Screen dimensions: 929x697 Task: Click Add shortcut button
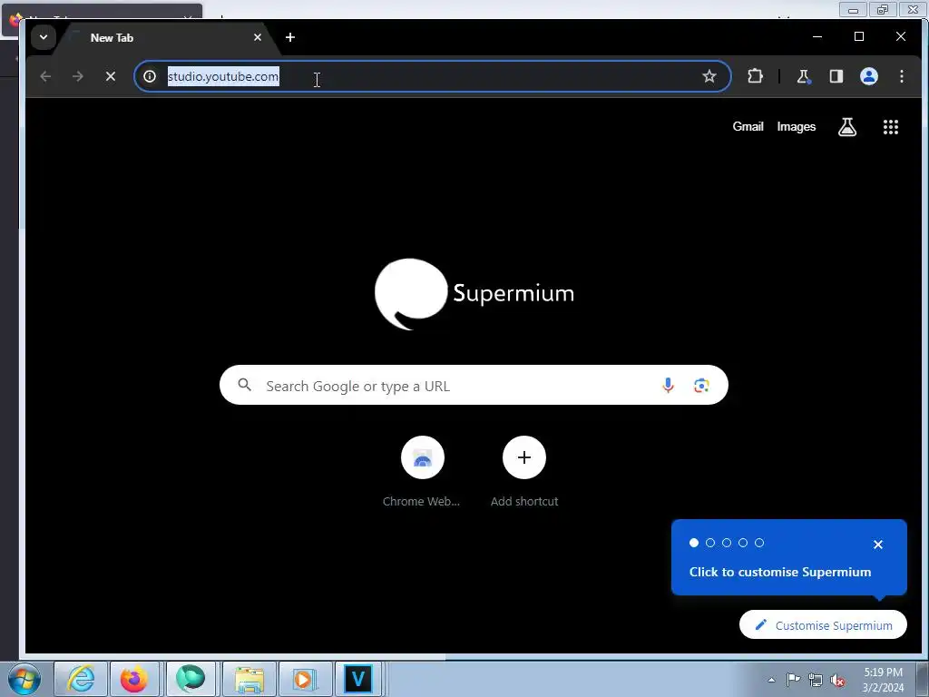point(524,472)
